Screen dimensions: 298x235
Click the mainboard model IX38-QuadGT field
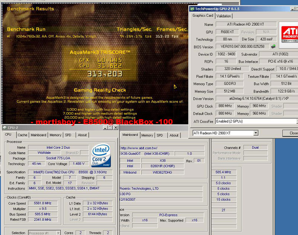147,154
